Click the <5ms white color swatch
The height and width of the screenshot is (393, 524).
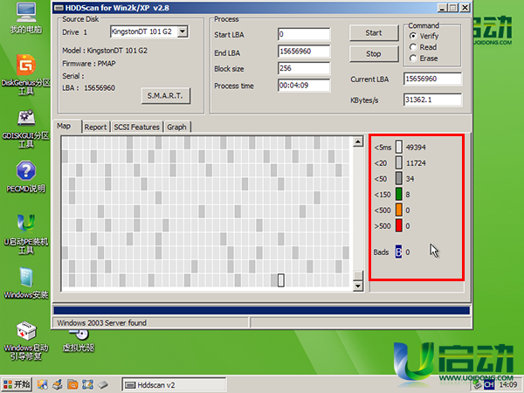point(399,147)
